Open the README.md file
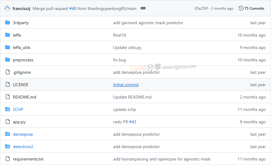Screen dimensions: 271x165 coord(24,97)
